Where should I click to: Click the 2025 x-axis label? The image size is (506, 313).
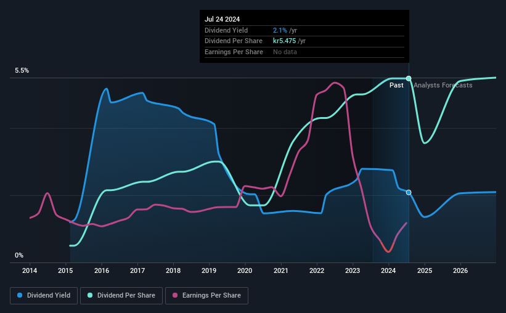point(425,270)
